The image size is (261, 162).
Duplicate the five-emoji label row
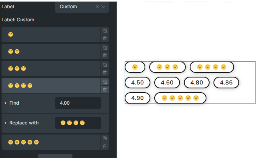click(105, 138)
